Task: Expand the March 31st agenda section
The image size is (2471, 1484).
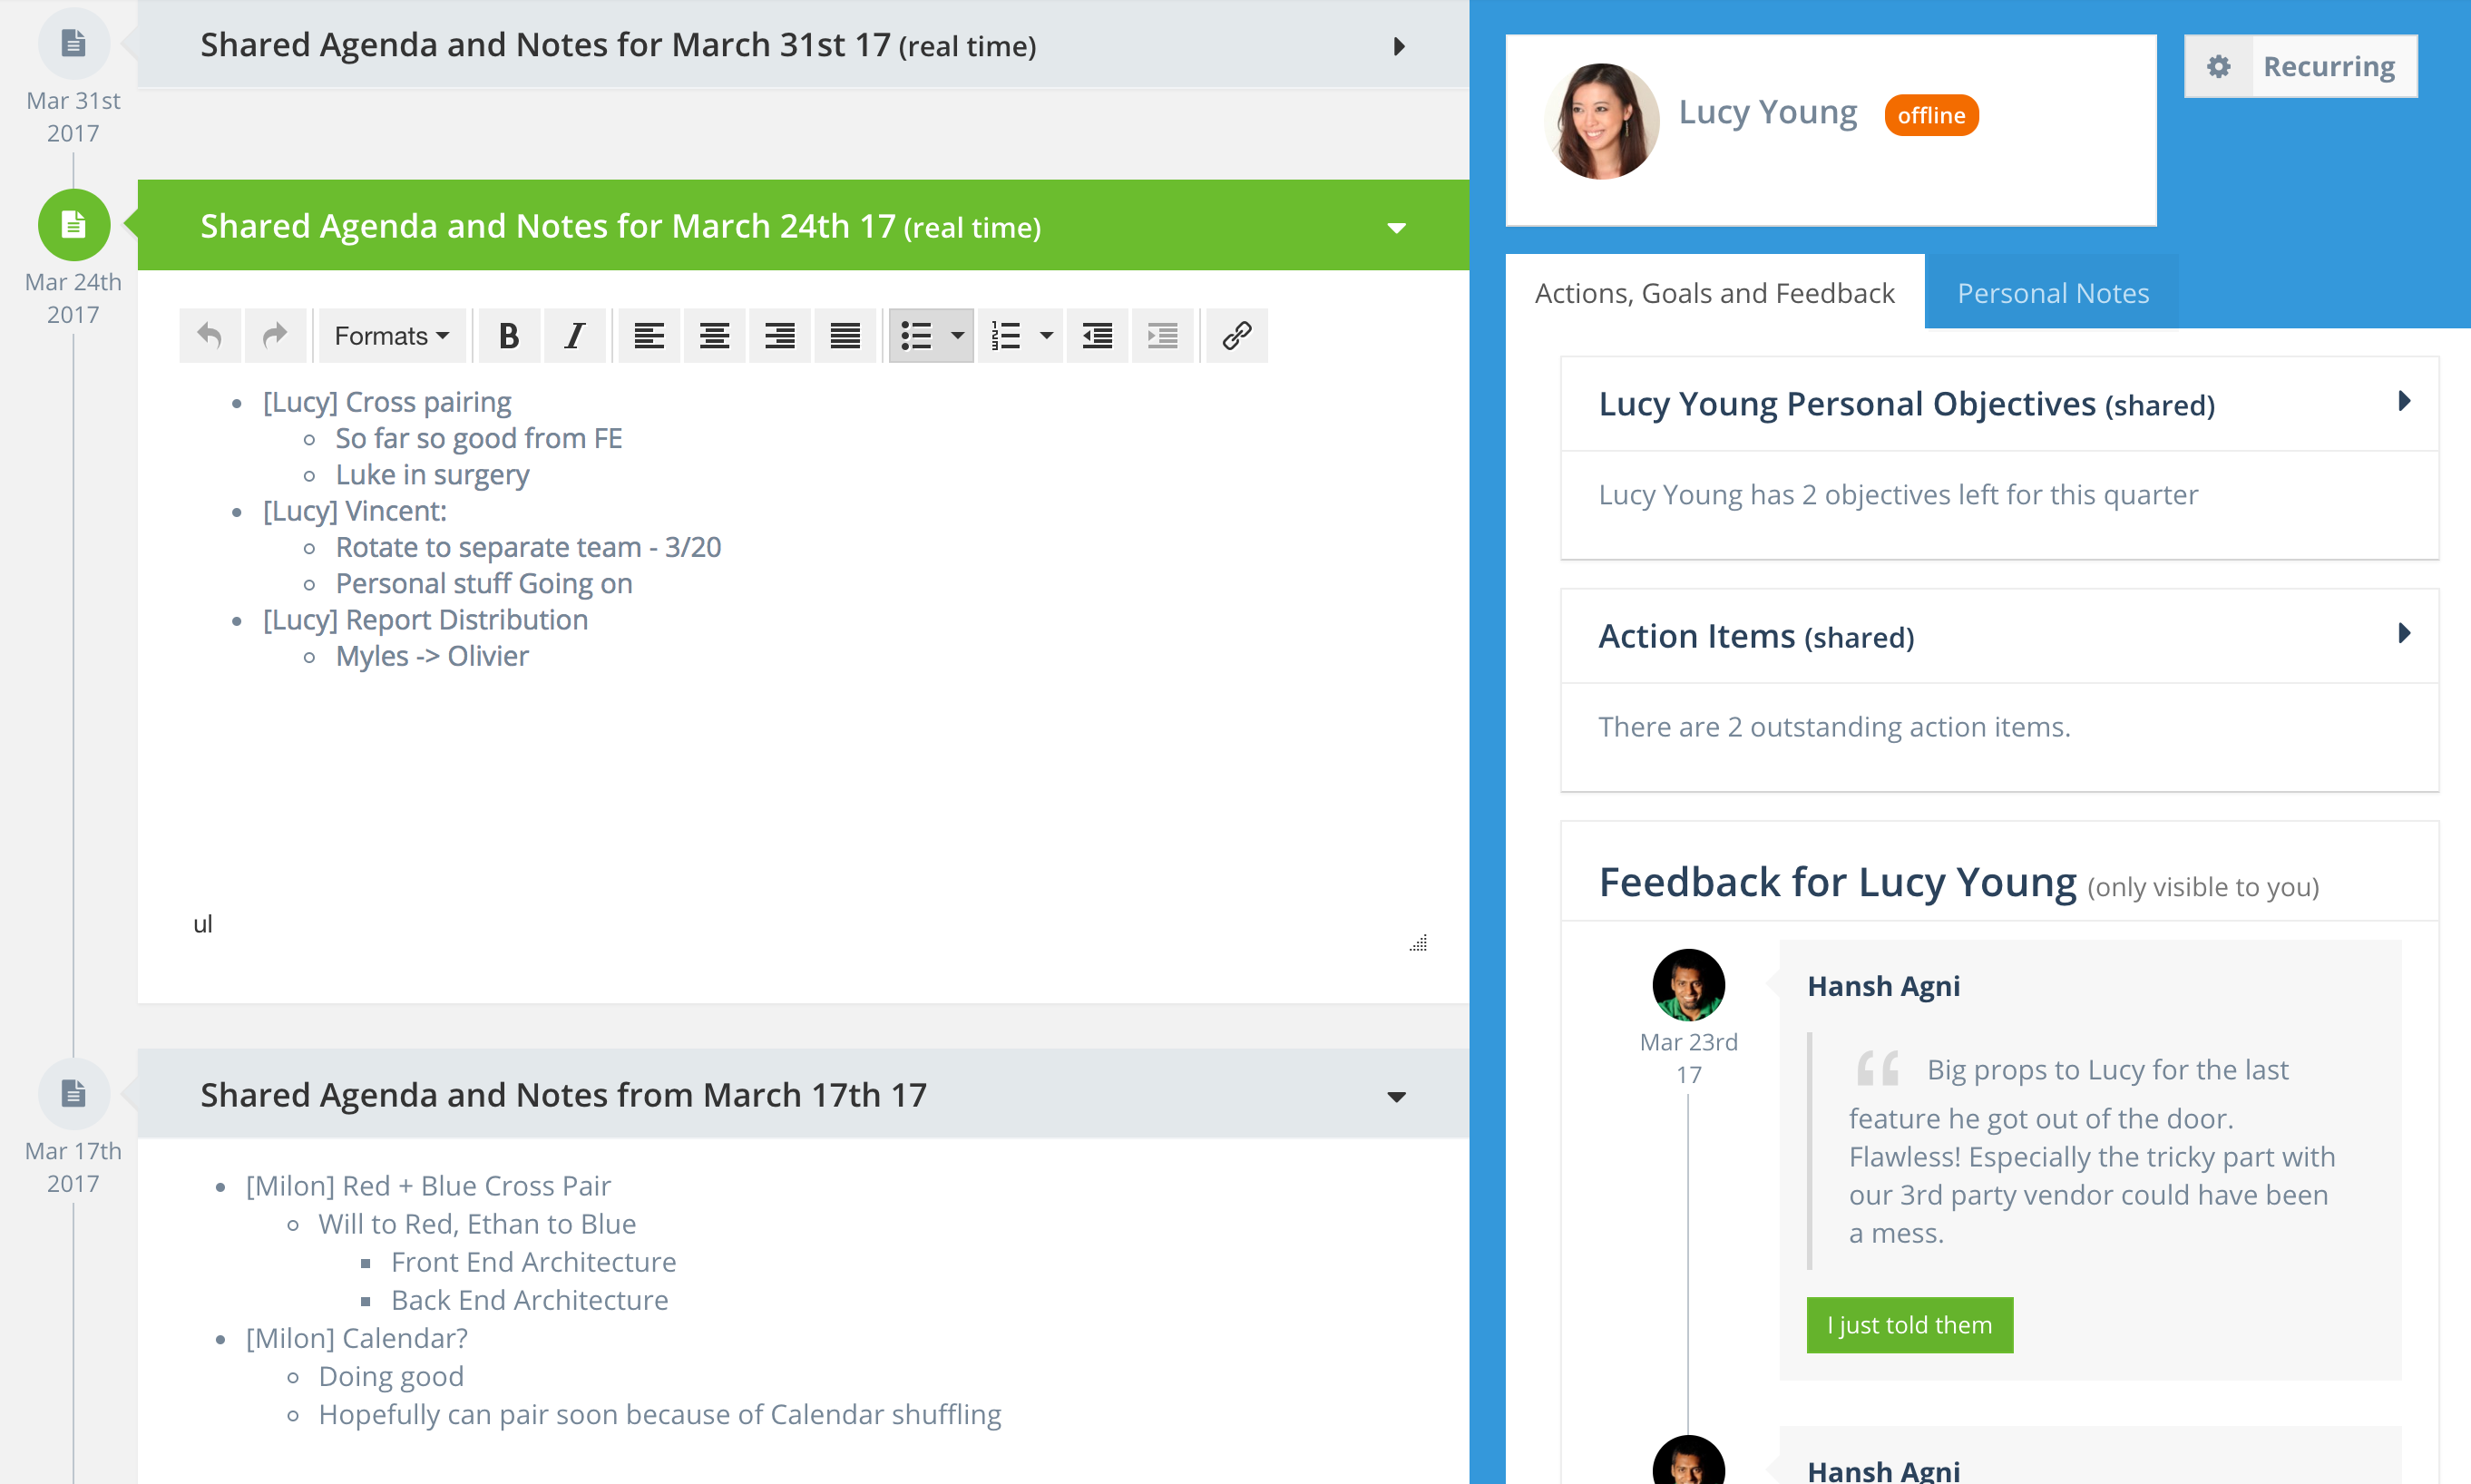Action: pyautogui.click(x=1399, y=46)
